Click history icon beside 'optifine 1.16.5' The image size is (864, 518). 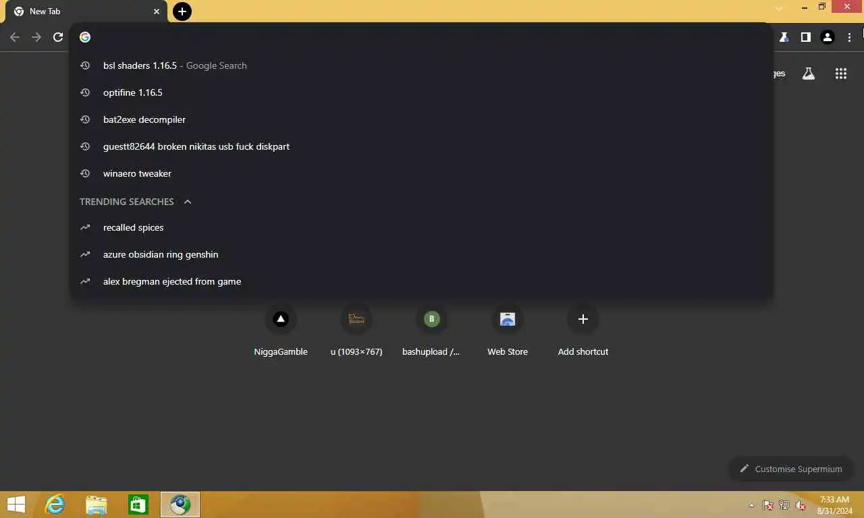[x=85, y=92]
